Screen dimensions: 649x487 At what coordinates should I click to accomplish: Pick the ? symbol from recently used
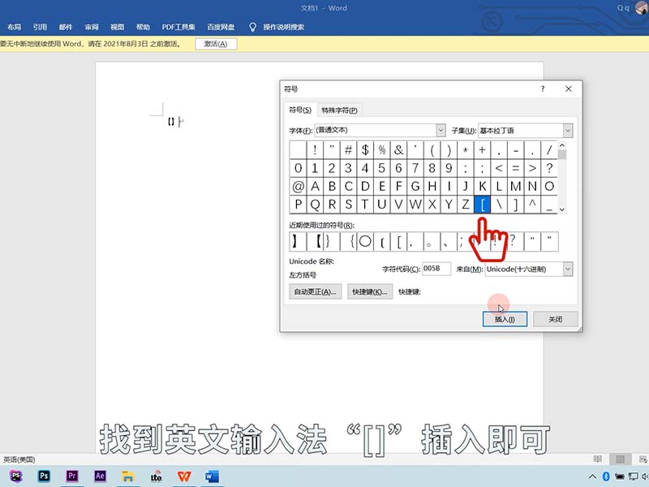click(516, 241)
